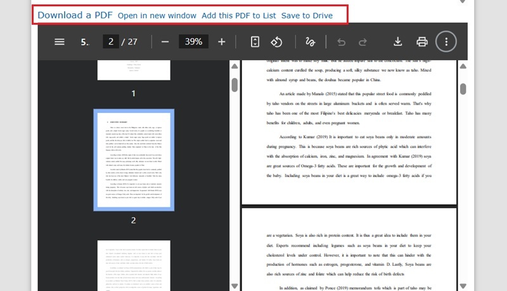The image size is (507, 291).
Task: Click thumbnail pane scroll up arrow
Action: 234,67
